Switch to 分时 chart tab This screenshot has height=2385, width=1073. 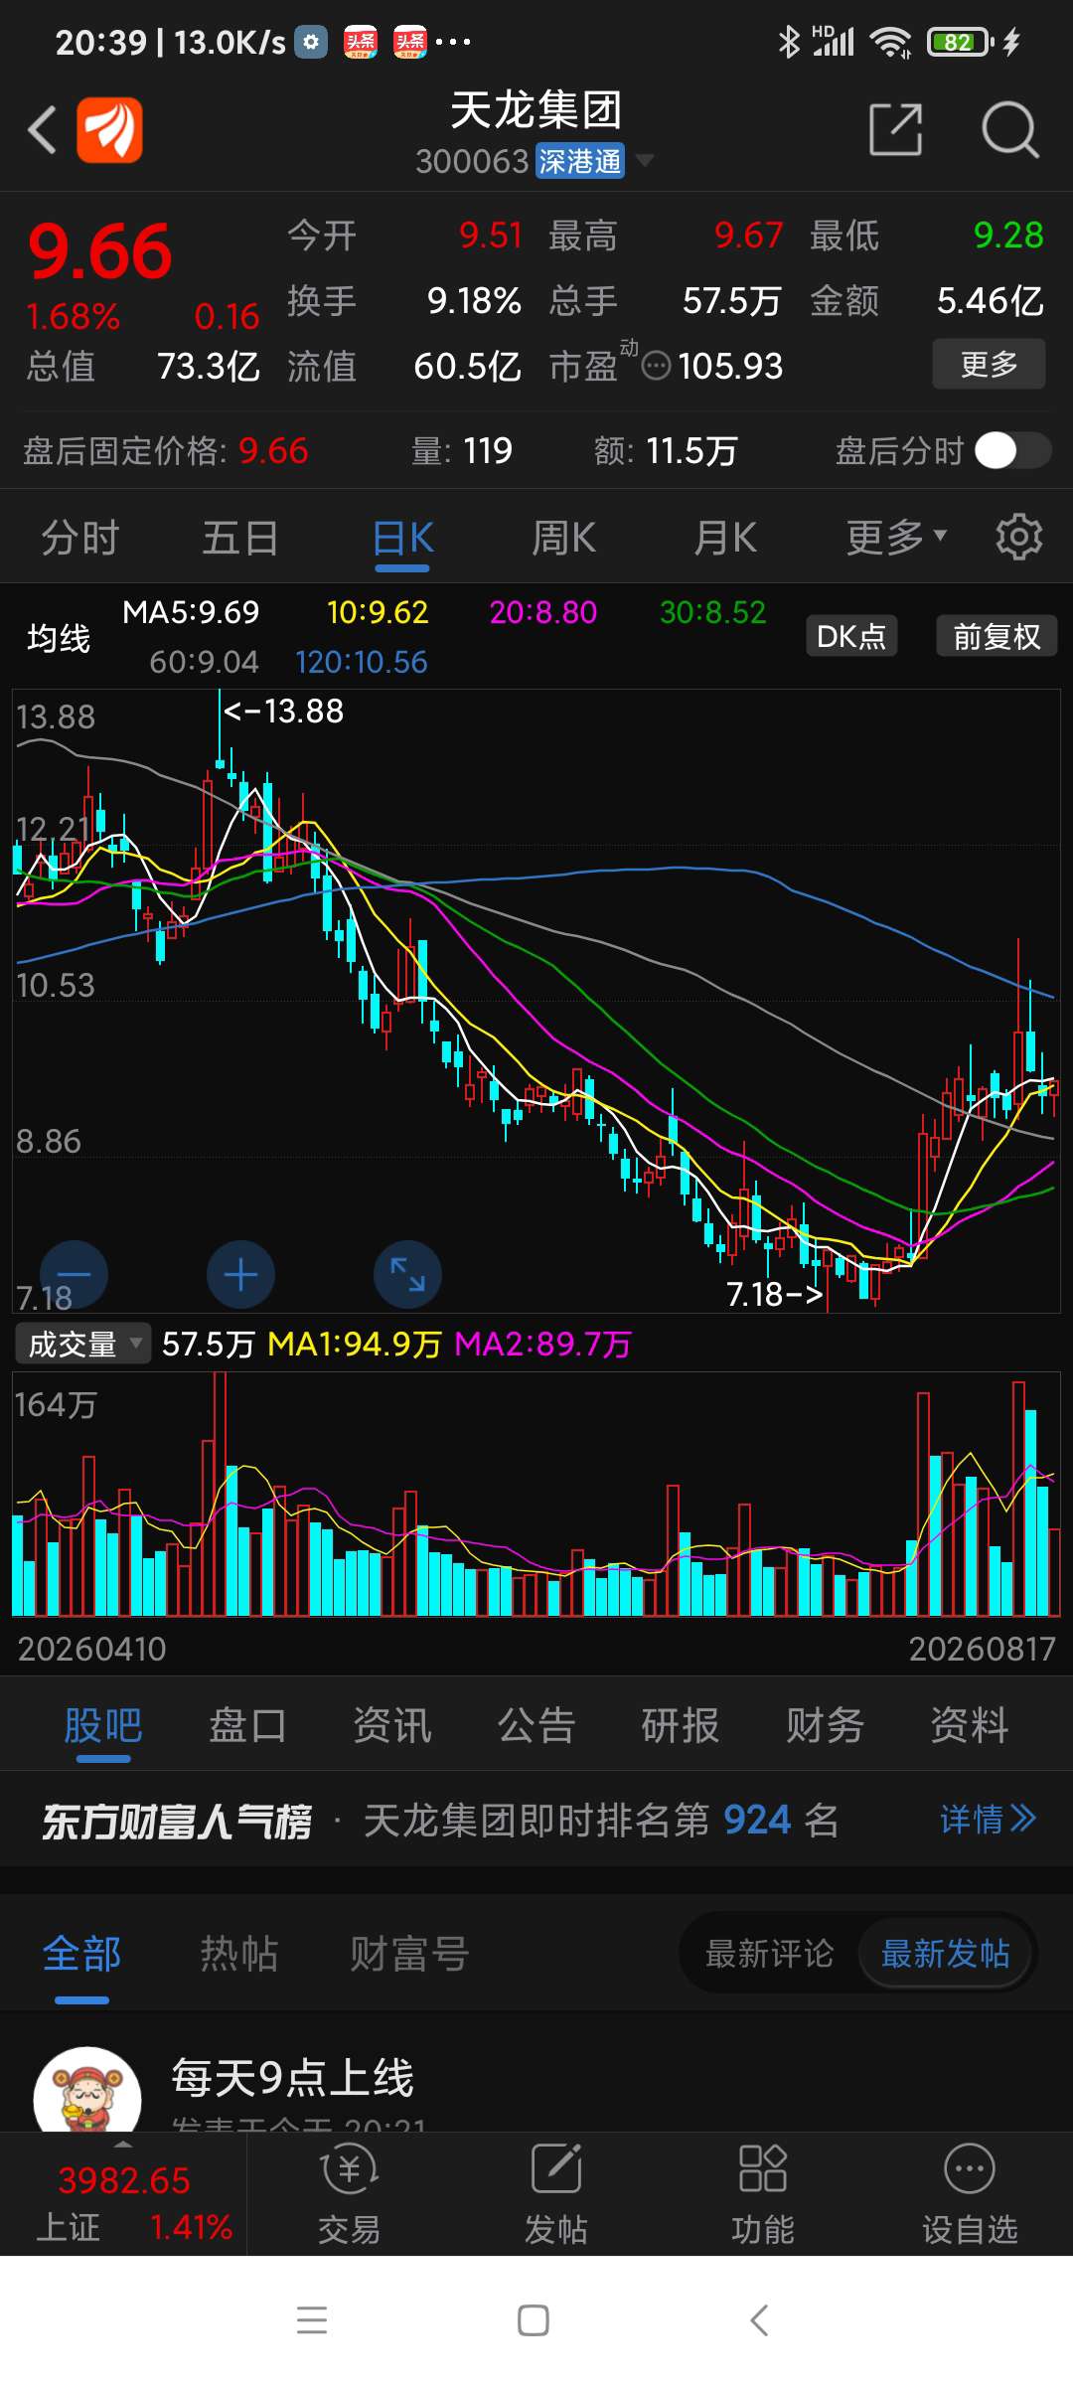[80, 538]
